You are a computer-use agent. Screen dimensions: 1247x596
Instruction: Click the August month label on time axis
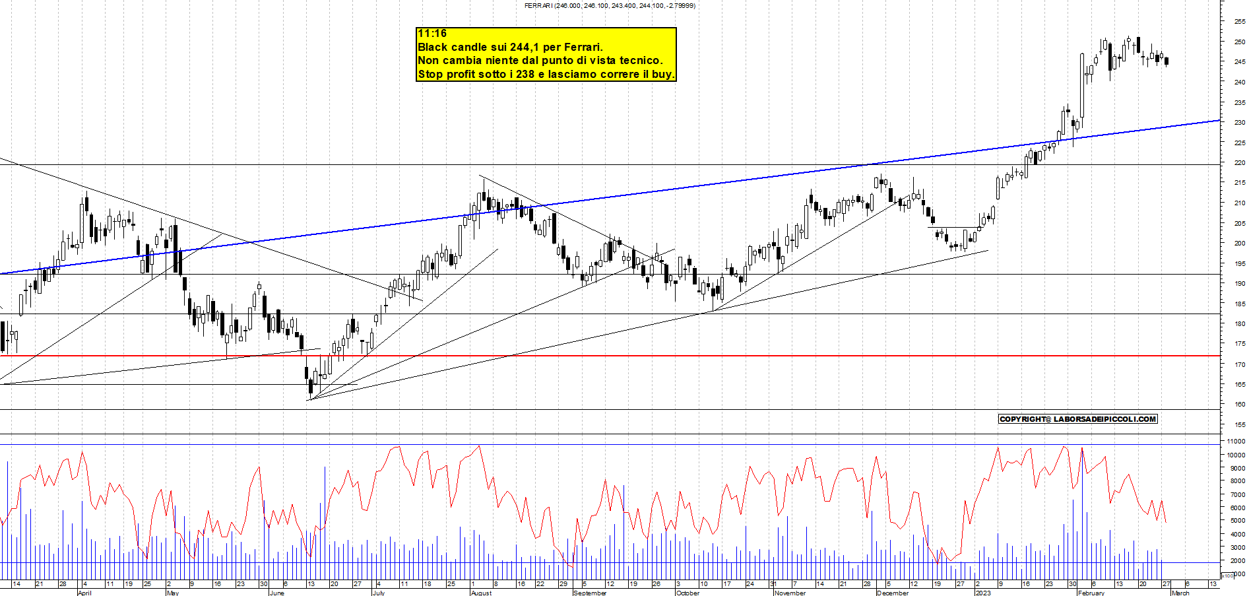point(482,593)
